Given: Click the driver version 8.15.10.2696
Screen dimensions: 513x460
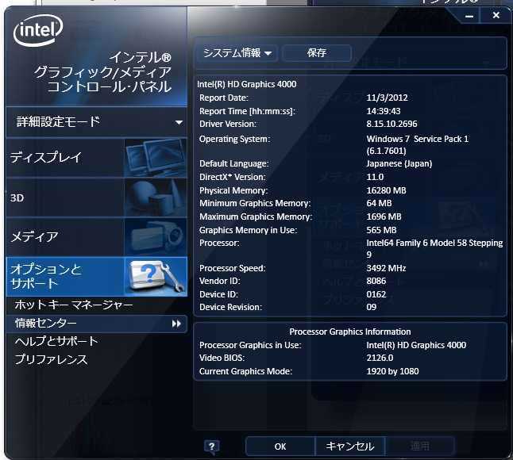Looking at the screenshot, I should coord(391,124).
